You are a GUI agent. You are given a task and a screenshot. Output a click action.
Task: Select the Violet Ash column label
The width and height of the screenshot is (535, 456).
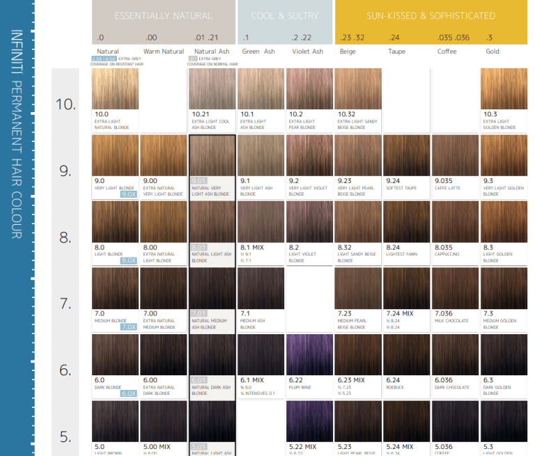tap(307, 52)
